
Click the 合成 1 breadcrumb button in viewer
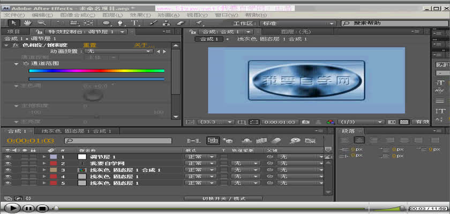[209, 39]
